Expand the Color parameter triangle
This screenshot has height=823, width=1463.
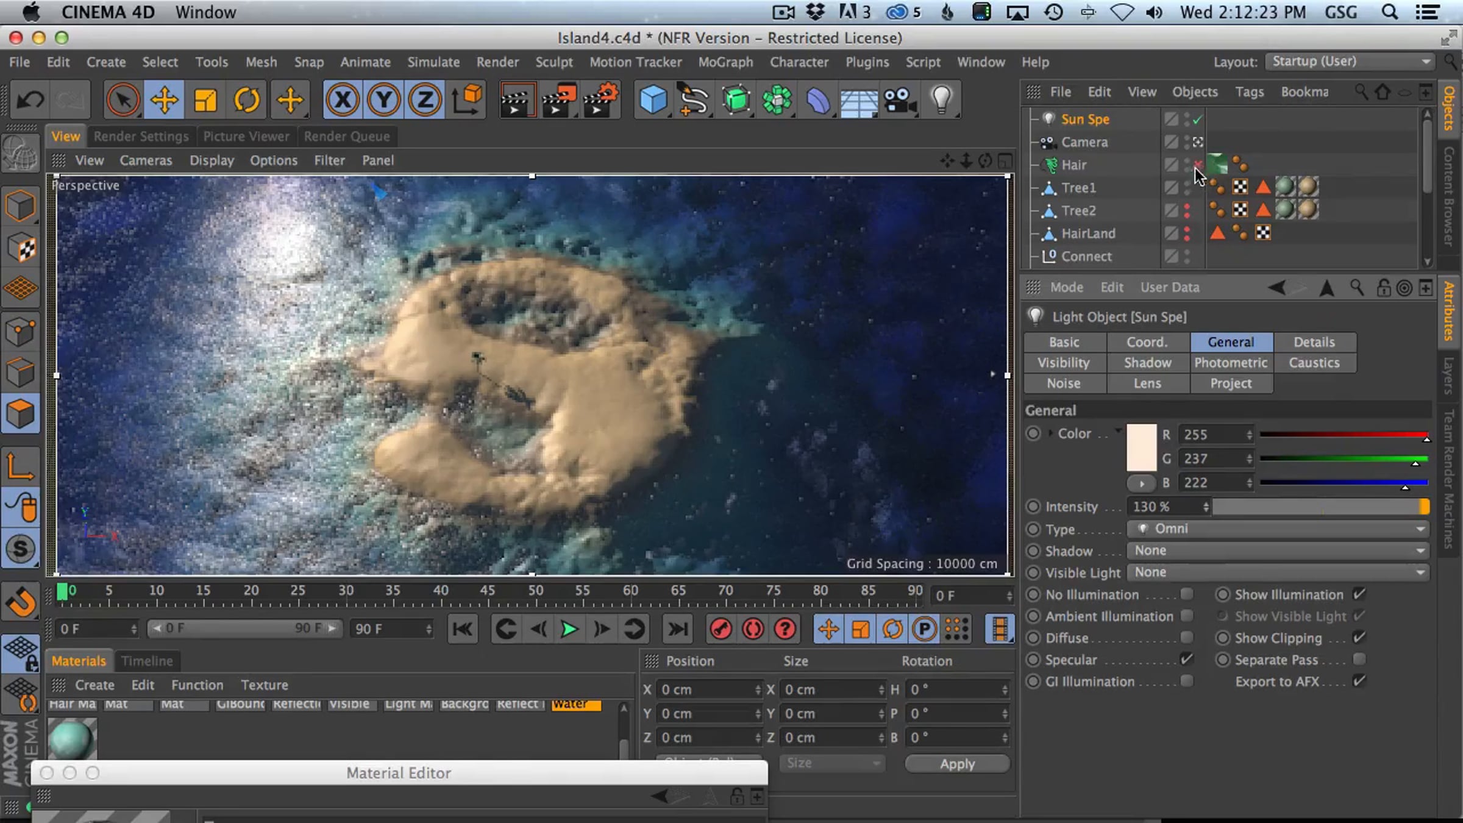point(1050,433)
